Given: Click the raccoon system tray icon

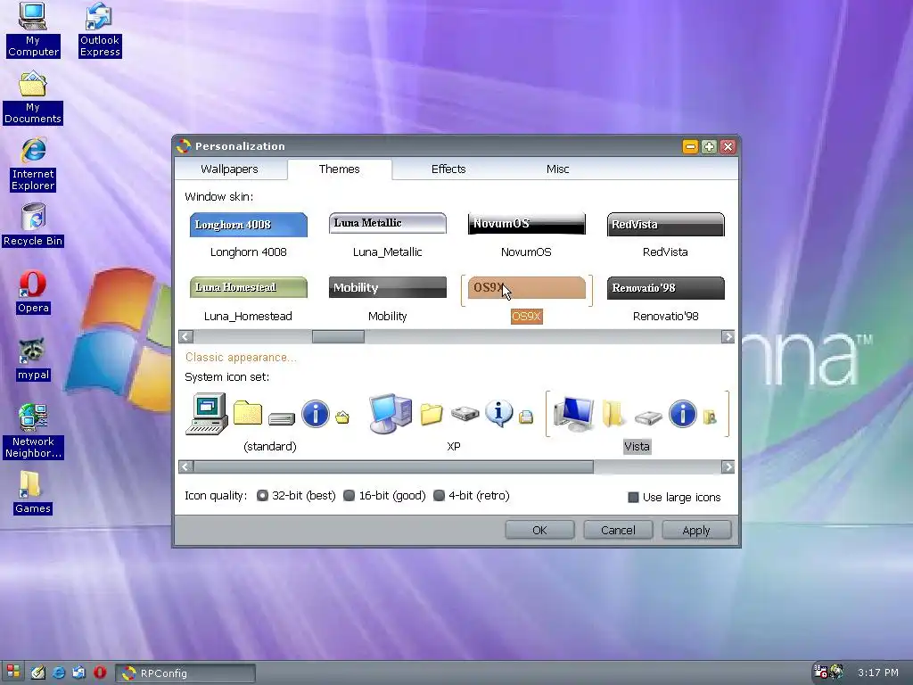Looking at the screenshot, I should coord(836,672).
